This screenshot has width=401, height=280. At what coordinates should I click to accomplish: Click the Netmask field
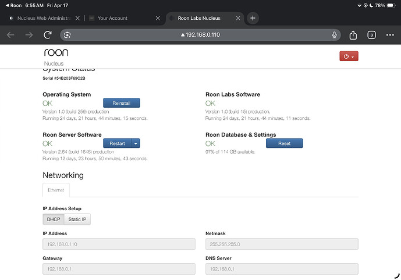click(x=282, y=244)
